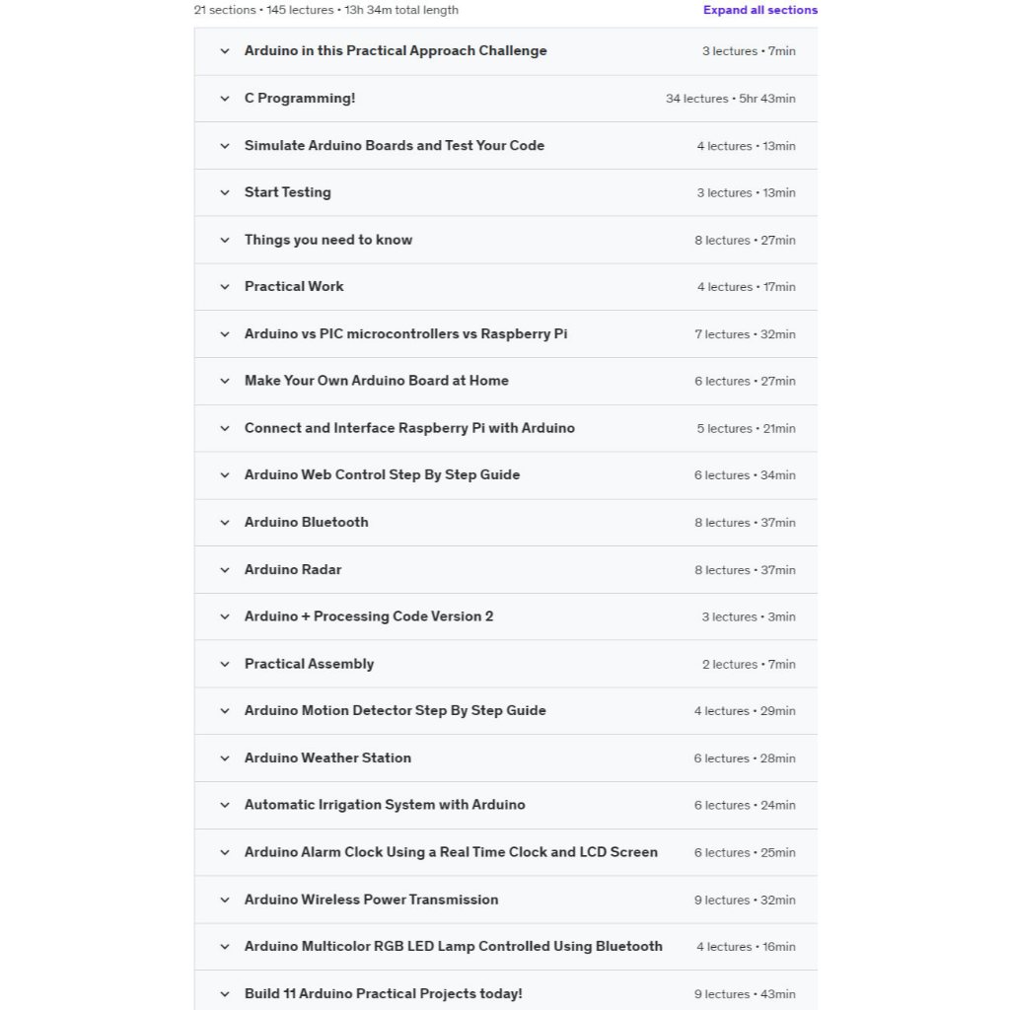Expand chevron for Arduino Wireless Power Transmission
Screen dimensions: 1010x1010
tap(225, 901)
